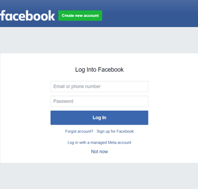Click the gray background below the login card
Screen dimensions: 198x189
[99, 176]
